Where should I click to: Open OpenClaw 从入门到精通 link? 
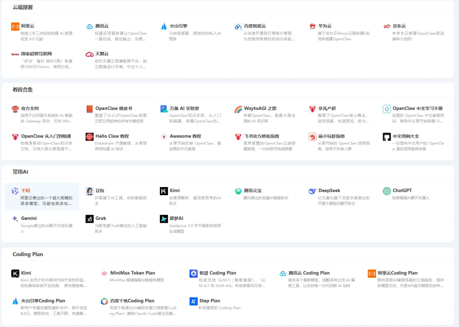46,136
